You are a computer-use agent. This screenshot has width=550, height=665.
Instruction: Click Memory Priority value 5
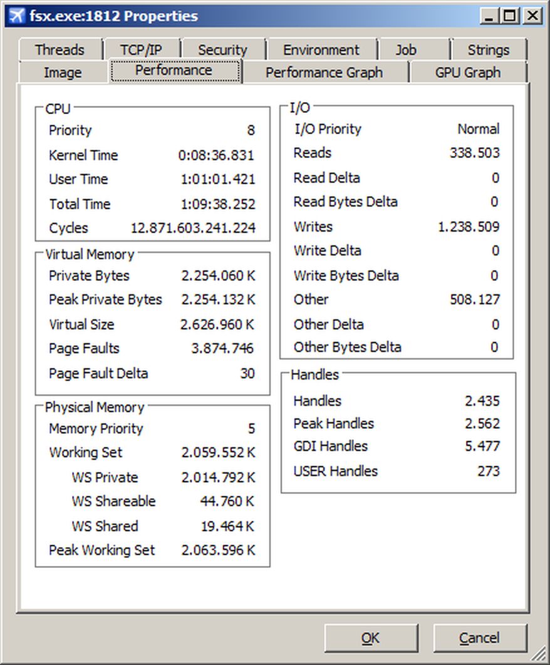[252, 428]
